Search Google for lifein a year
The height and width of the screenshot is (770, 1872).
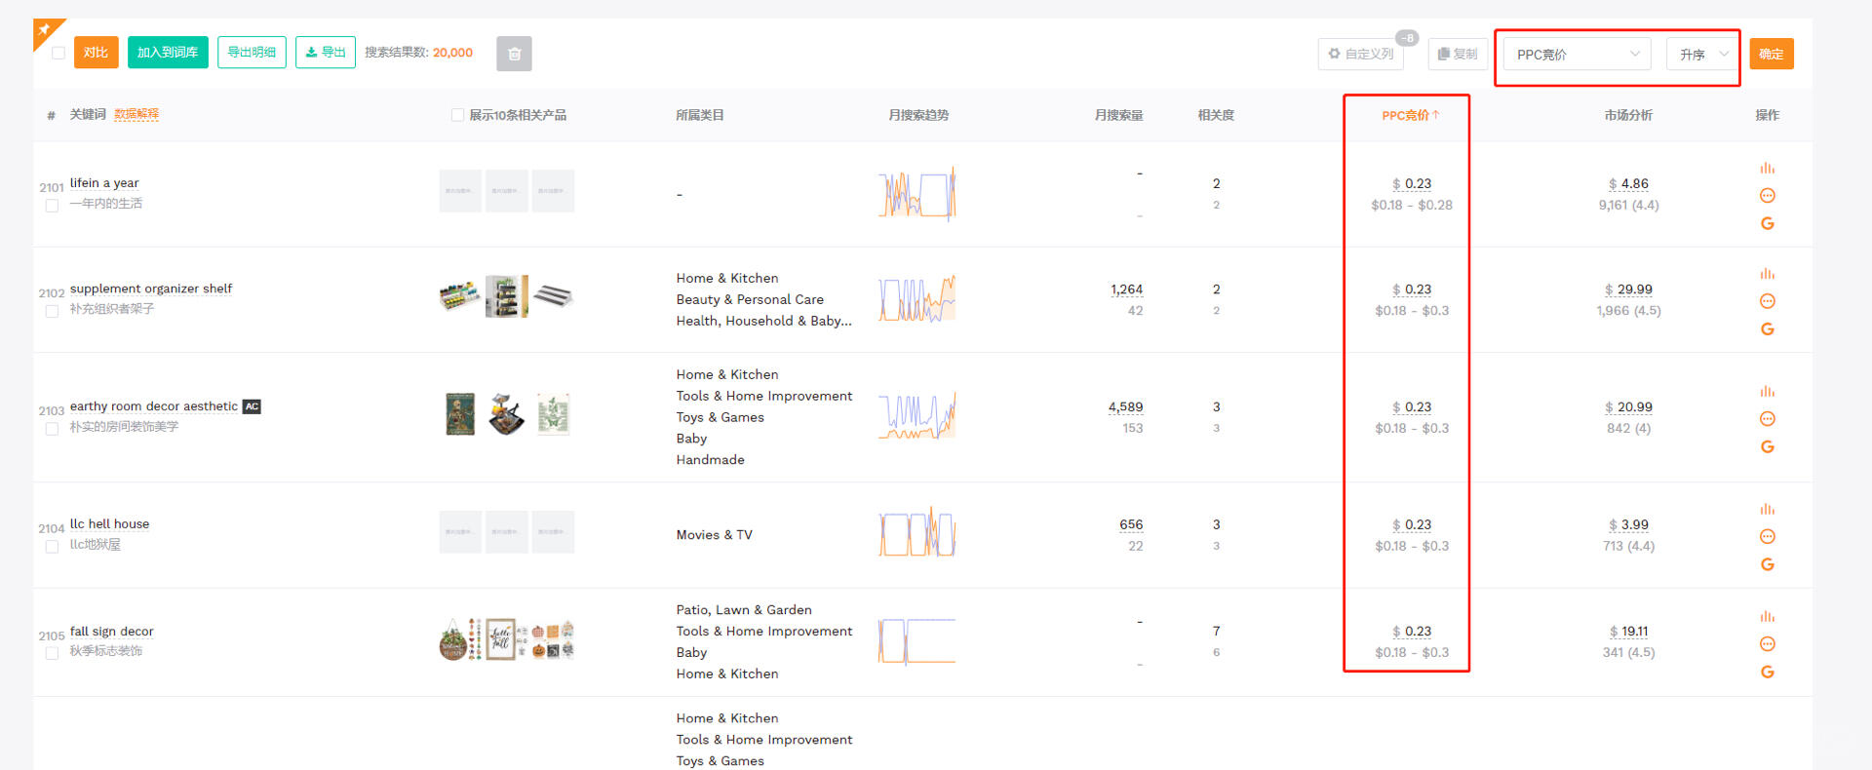coord(1767,223)
